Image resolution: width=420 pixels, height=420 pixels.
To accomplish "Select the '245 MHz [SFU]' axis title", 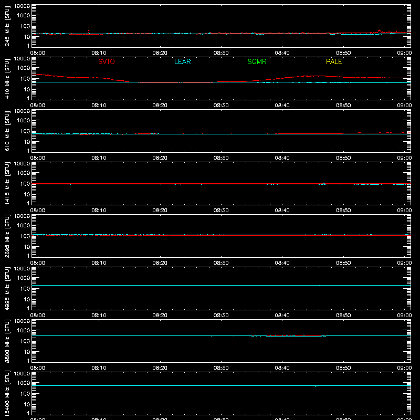I will click(7, 26).
